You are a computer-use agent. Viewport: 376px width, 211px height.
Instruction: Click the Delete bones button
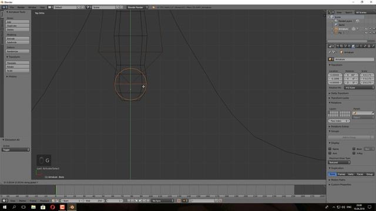tap(18, 30)
